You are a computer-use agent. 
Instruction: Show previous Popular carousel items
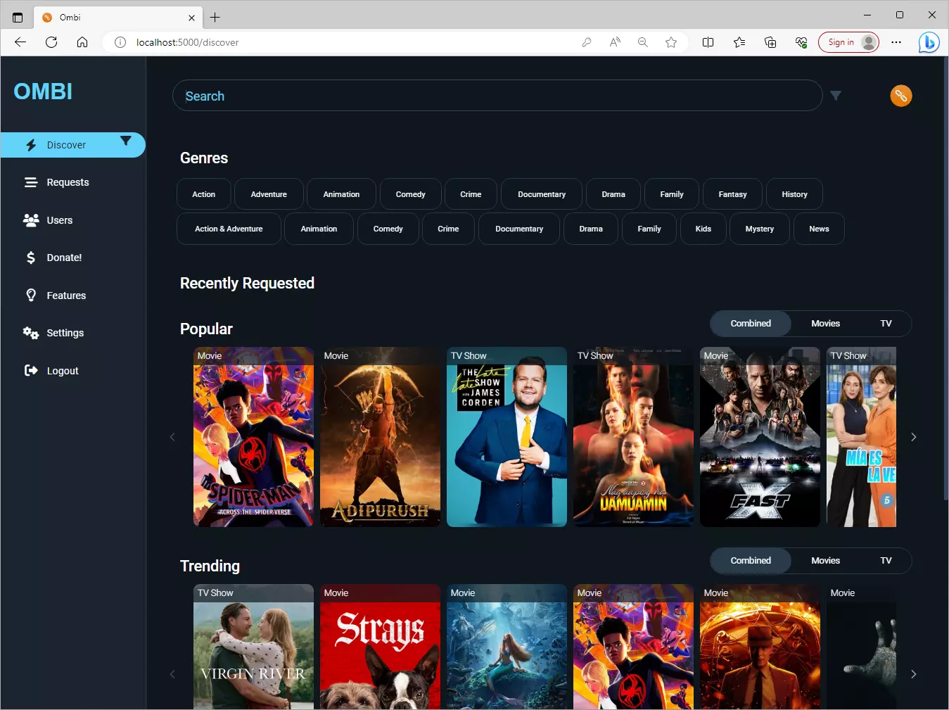point(172,437)
